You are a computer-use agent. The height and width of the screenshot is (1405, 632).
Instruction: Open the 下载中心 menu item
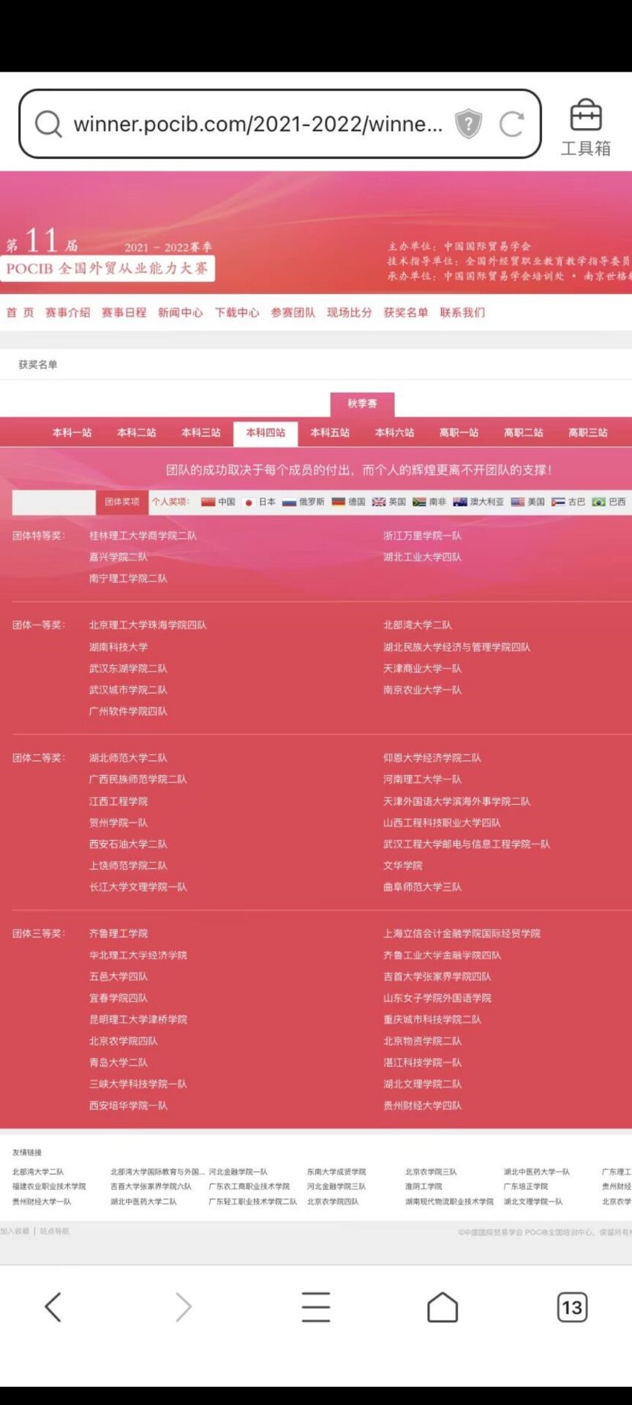pyautogui.click(x=237, y=312)
